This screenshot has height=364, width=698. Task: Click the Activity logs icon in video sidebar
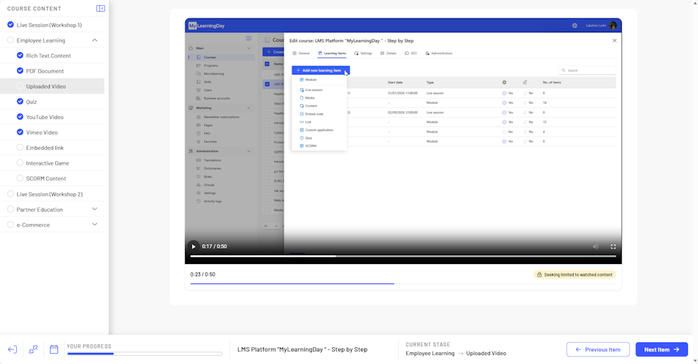198,201
